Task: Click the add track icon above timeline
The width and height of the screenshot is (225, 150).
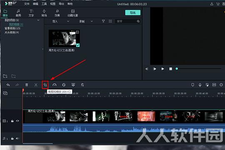Action: 5,93
